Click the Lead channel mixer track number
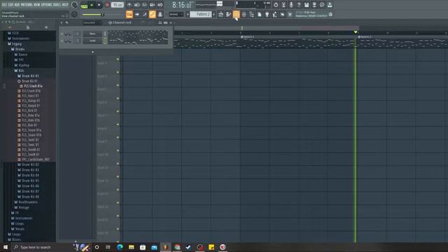 [x=77, y=41]
